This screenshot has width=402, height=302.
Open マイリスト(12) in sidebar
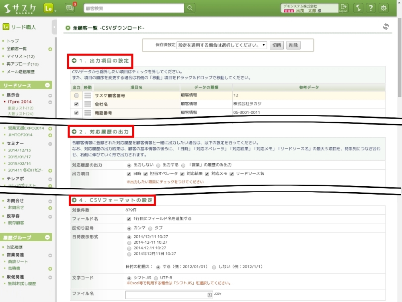(21, 56)
